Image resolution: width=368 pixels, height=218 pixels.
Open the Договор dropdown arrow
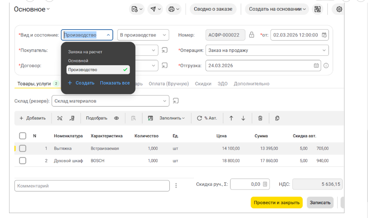153,66
